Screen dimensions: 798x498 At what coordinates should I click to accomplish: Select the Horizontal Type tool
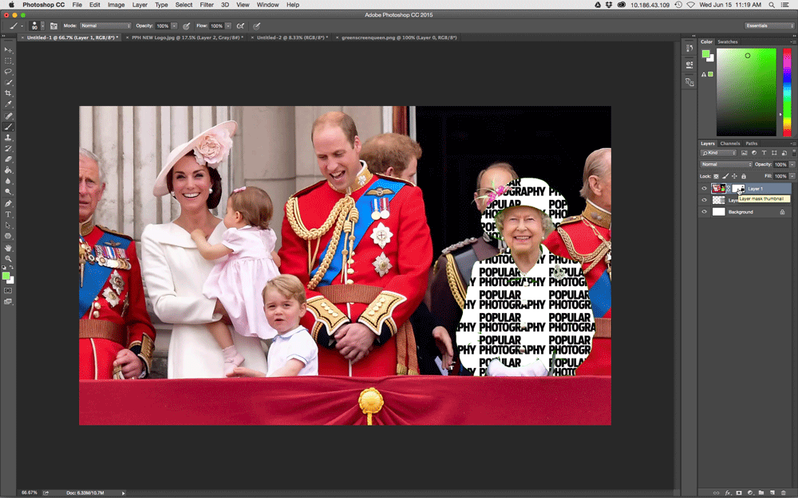pyautogui.click(x=8, y=214)
